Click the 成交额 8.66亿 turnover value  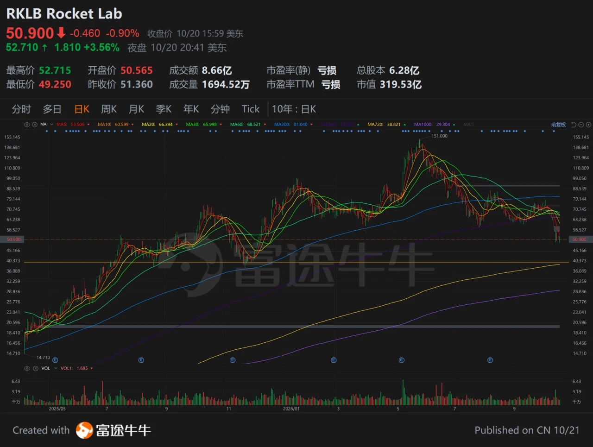pos(201,70)
